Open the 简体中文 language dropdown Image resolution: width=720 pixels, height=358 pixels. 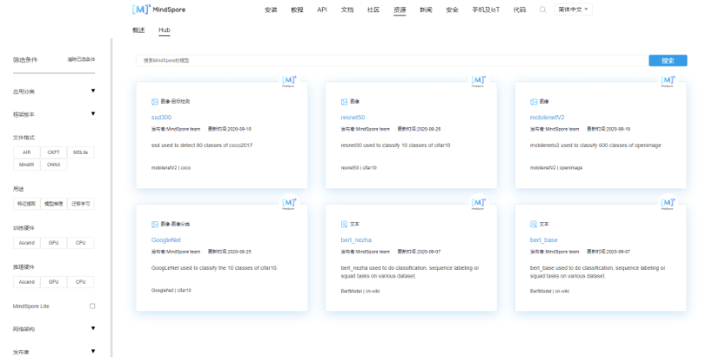[573, 10]
